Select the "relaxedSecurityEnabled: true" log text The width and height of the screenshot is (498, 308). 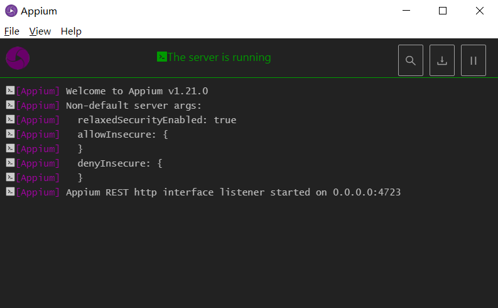tap(157, 120)
